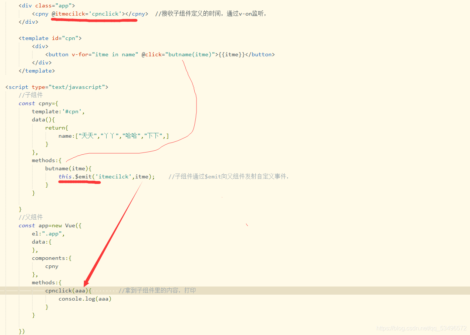Click the name array line with 天天
The height and width of the screenshot is (335, 470).
(x=114, y=136)
